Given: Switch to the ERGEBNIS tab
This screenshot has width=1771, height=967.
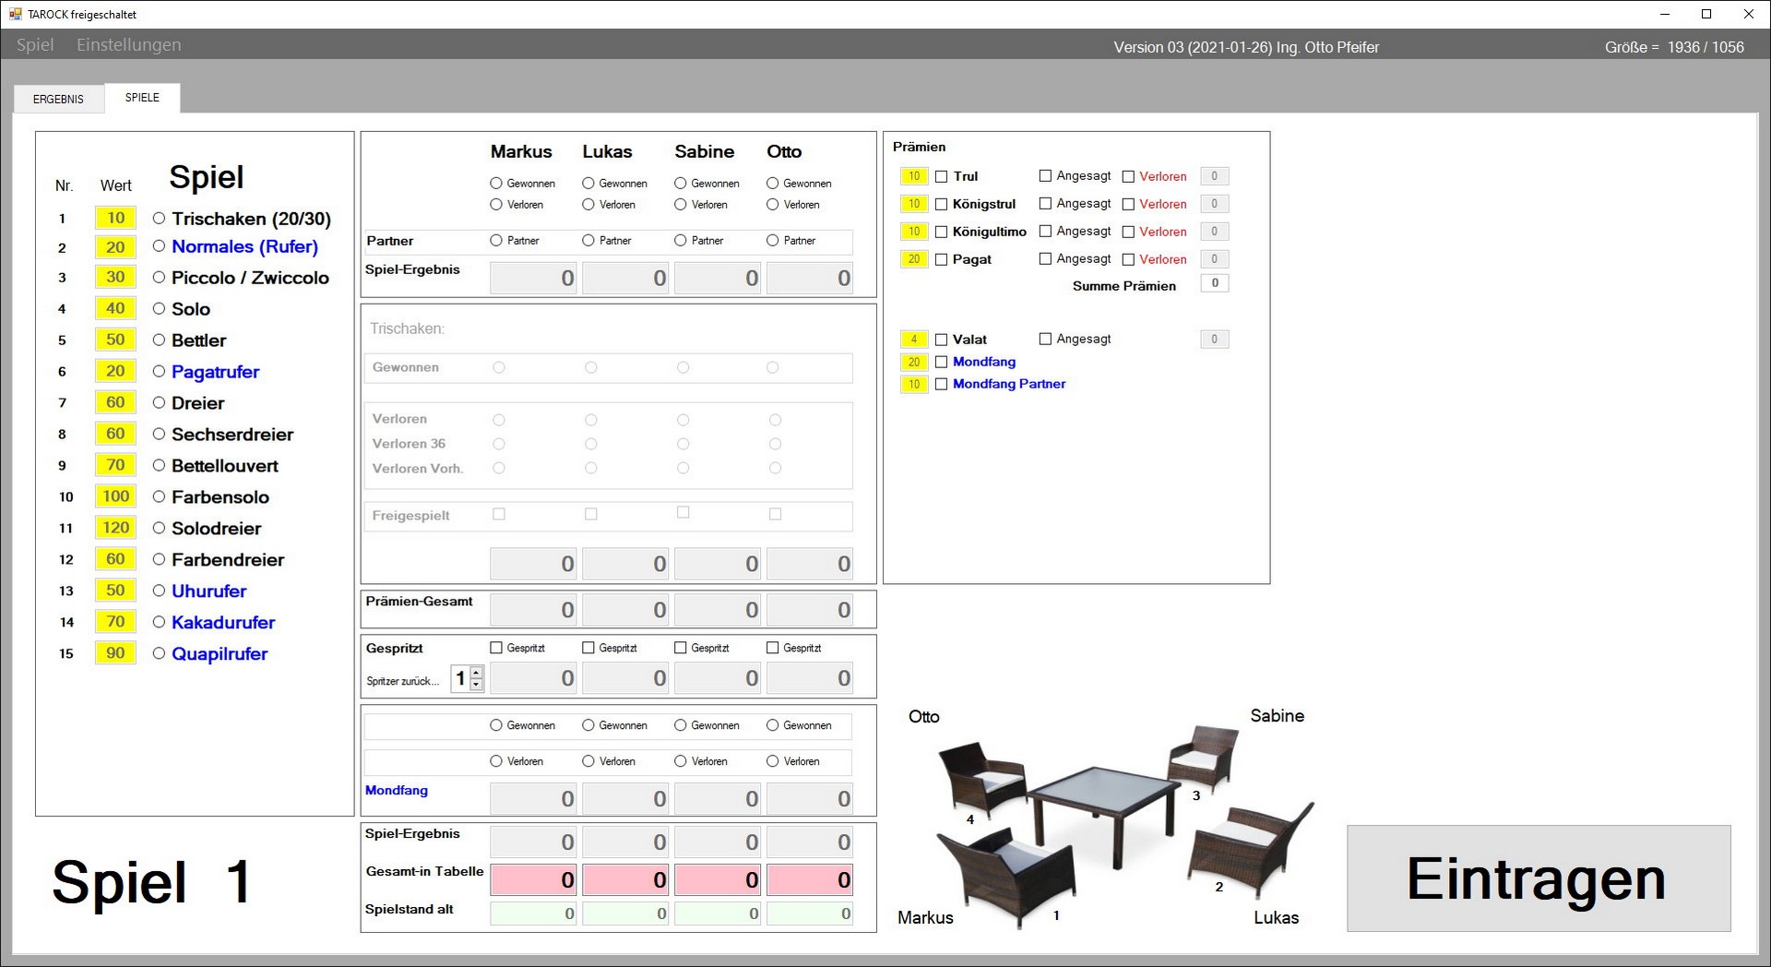Looking at the screenshot, I should tap(58, 99).
